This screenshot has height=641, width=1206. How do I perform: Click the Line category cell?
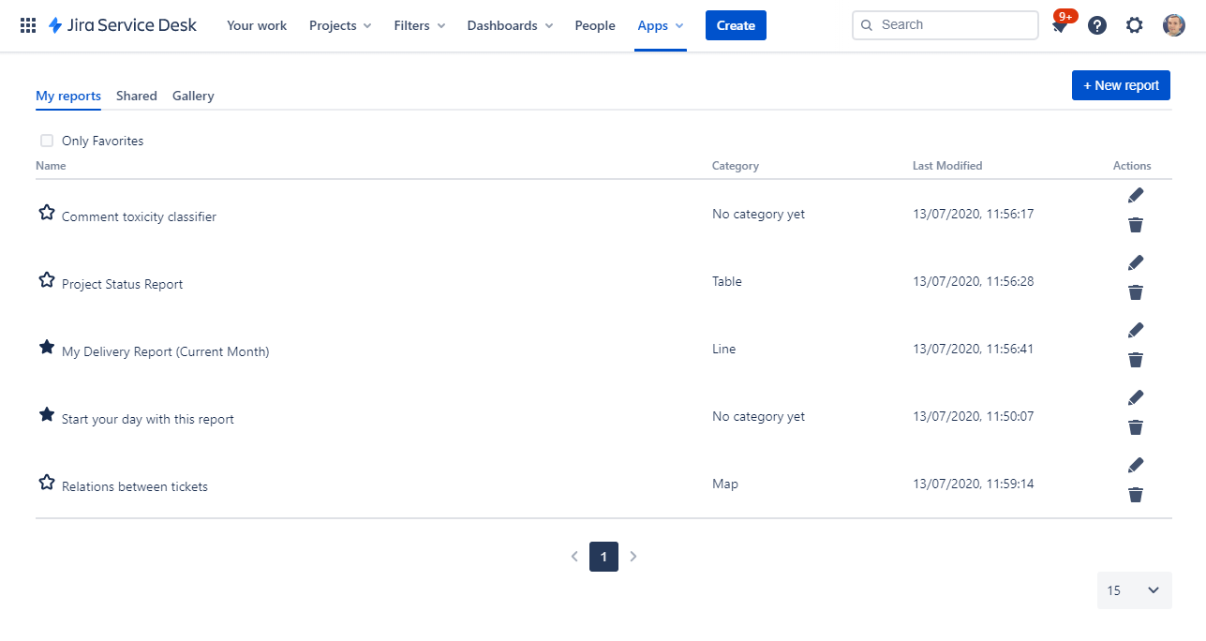pos(724,349)
